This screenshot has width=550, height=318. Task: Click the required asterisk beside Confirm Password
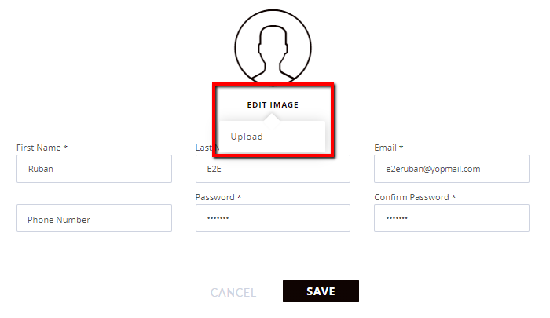(x=453, y=197)
